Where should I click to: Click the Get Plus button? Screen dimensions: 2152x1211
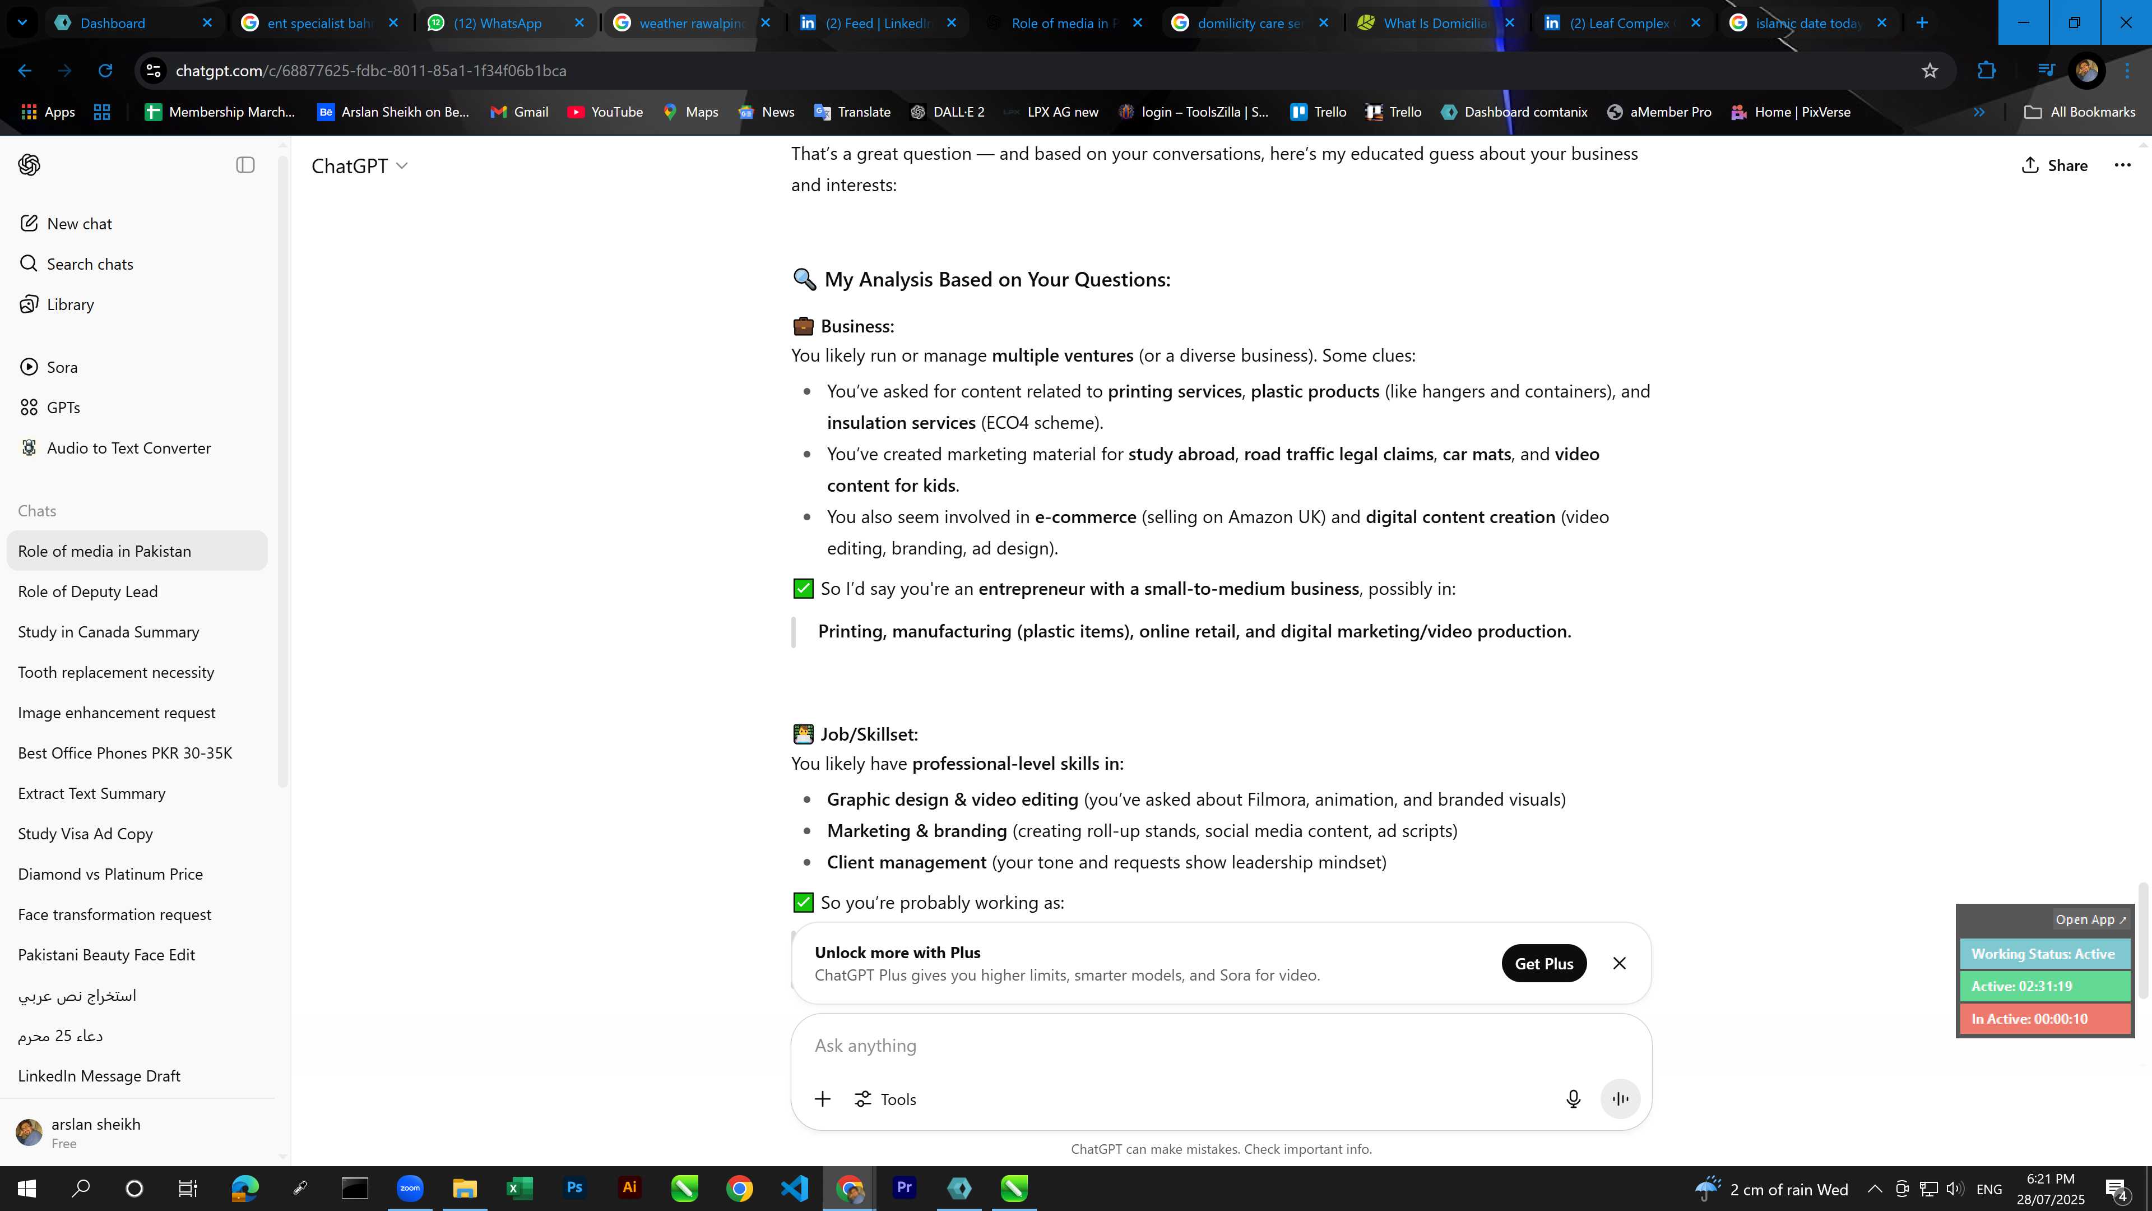coord(1544,963)
